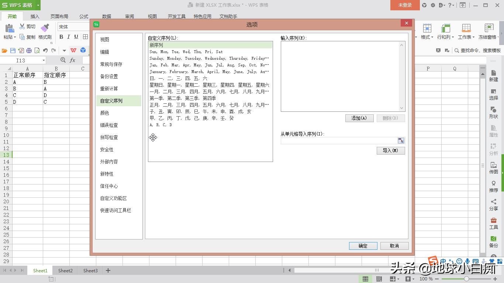Screen dimensions: 504x283
Task: Click the cell range picker icon in the dialog
Action: 401,141
